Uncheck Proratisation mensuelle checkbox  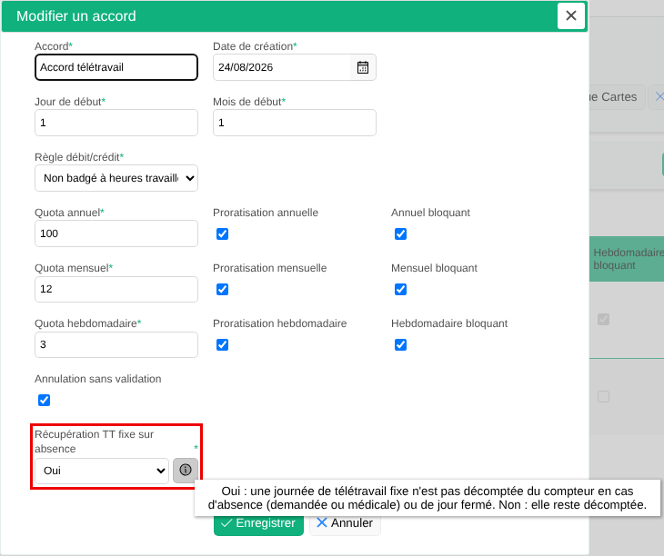222,289
